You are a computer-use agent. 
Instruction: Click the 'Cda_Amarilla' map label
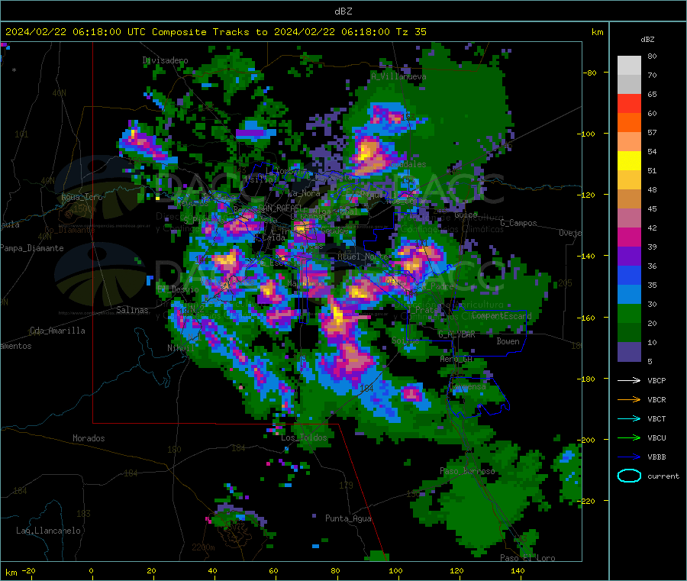coord(57,331)
